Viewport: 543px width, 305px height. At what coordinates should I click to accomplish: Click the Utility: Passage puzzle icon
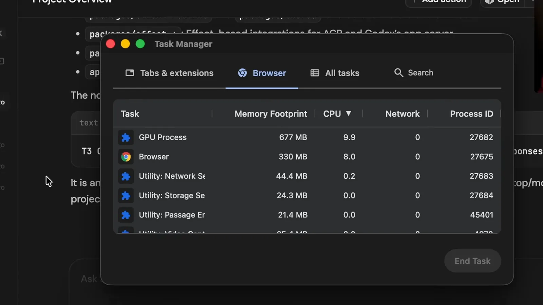coord(126,215)
